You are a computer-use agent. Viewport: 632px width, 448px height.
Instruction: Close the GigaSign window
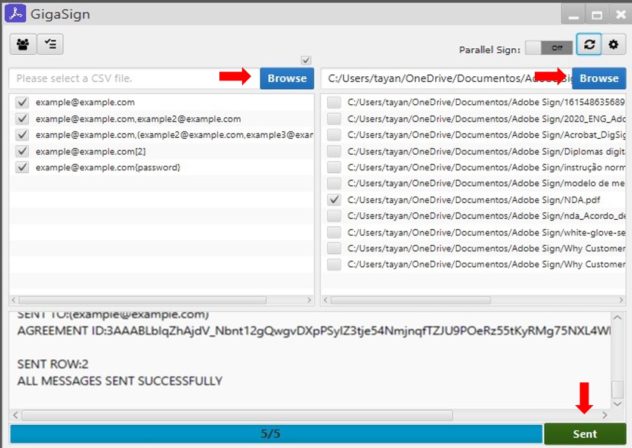coord(620,14)
